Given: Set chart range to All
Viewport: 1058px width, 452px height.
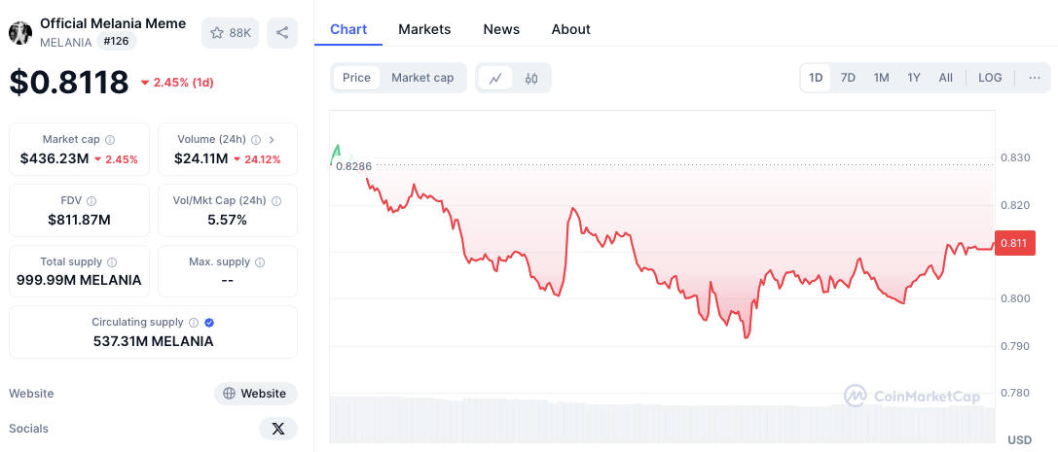Looking at the screenshot, I should tap(946, 78).
